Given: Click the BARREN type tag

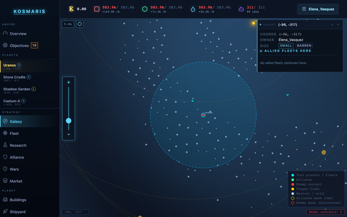Looking at the screenshot, I should (304, 46).
